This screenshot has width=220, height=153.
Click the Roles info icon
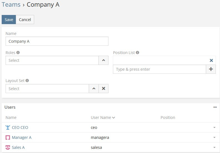pyautogui.click(x=18, y=52)
